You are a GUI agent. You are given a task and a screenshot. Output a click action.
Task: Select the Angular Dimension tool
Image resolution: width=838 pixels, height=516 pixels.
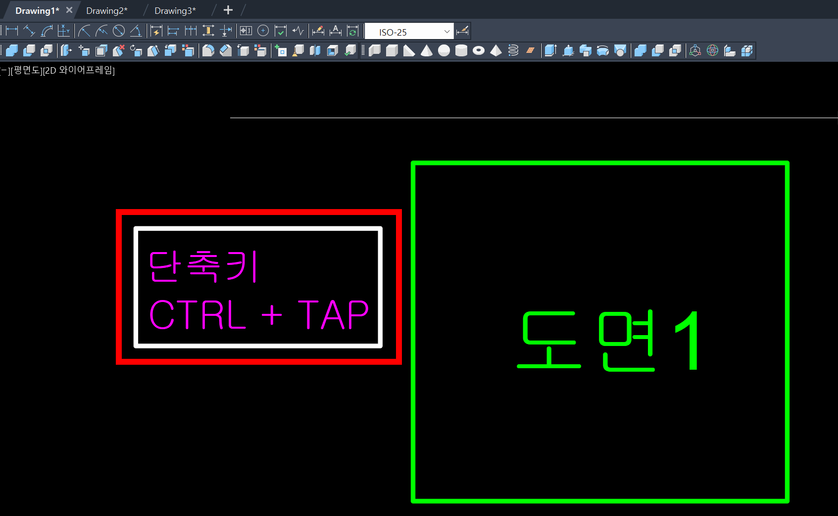[136, 31]
